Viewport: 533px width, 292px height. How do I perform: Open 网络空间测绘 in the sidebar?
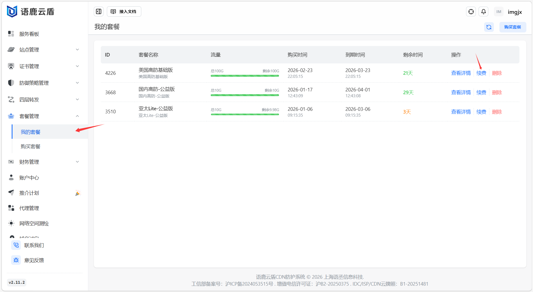(x=34, y=223)
